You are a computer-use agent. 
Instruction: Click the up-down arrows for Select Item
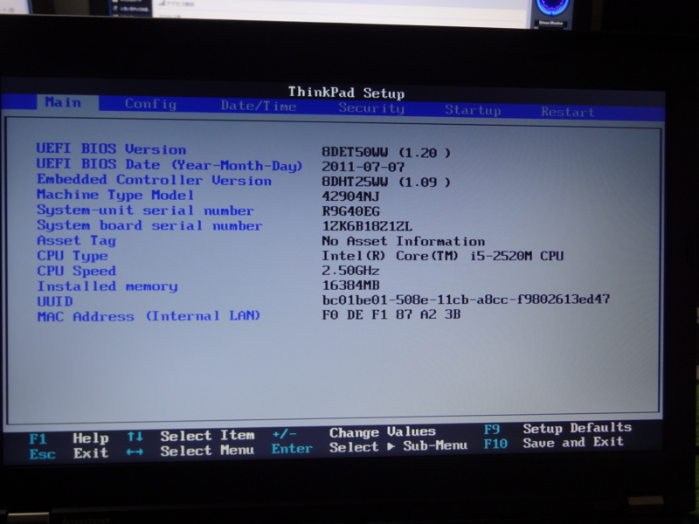coord(135,436)
